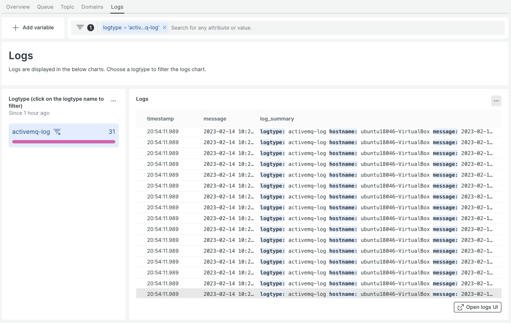Click the filter lines icon in search bar
This screenshot has height=323, width=511.
(80, 28)
